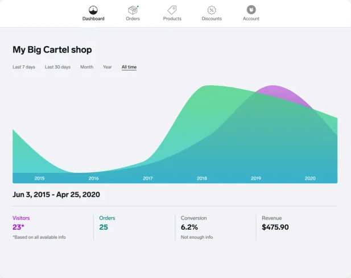Switch to Last 30 days range
Screen dimensions: 351x278
[x=57, y=67]
